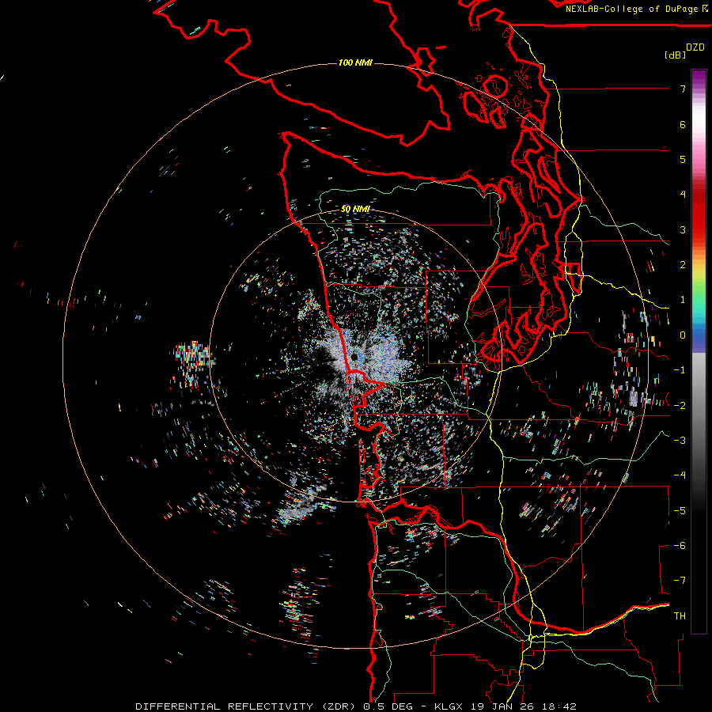Click the '-5' value on color scale
712x712 pixels.
pyautogui.click(x=680, y=510)
